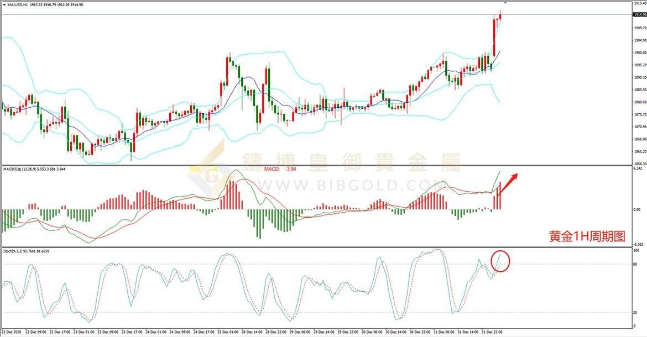Image resolution: width=647 pixels, height=337 pixels.
Task: Click the 1866.00 price axis label
Action: pos(639,139)
